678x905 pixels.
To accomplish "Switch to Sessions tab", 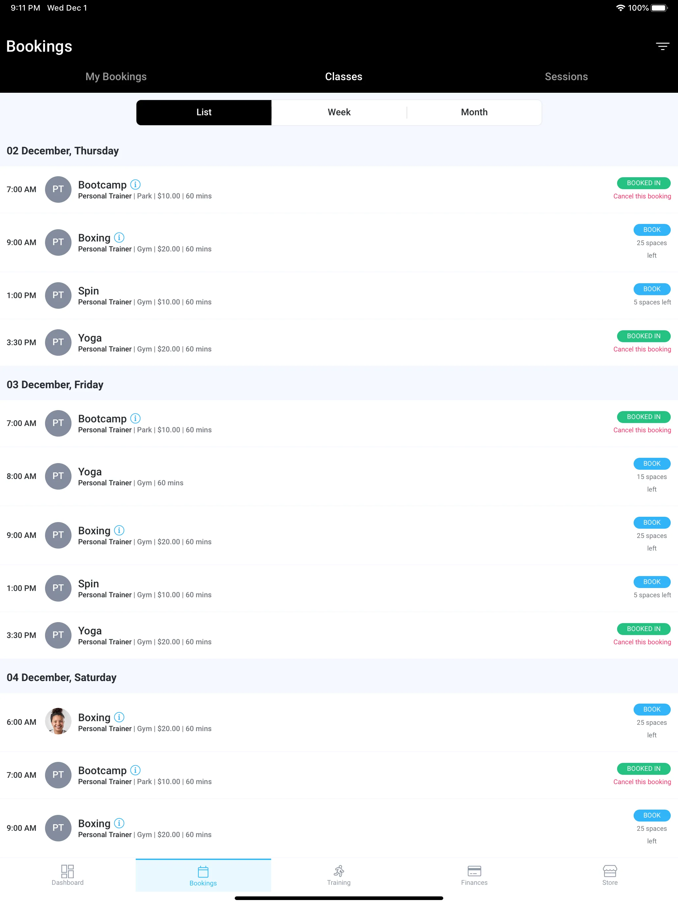I will [565, 76].
